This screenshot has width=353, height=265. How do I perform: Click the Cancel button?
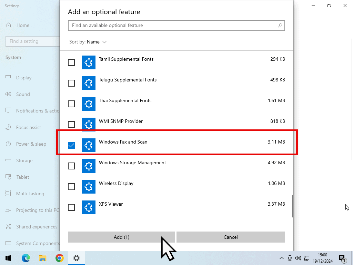231,237
